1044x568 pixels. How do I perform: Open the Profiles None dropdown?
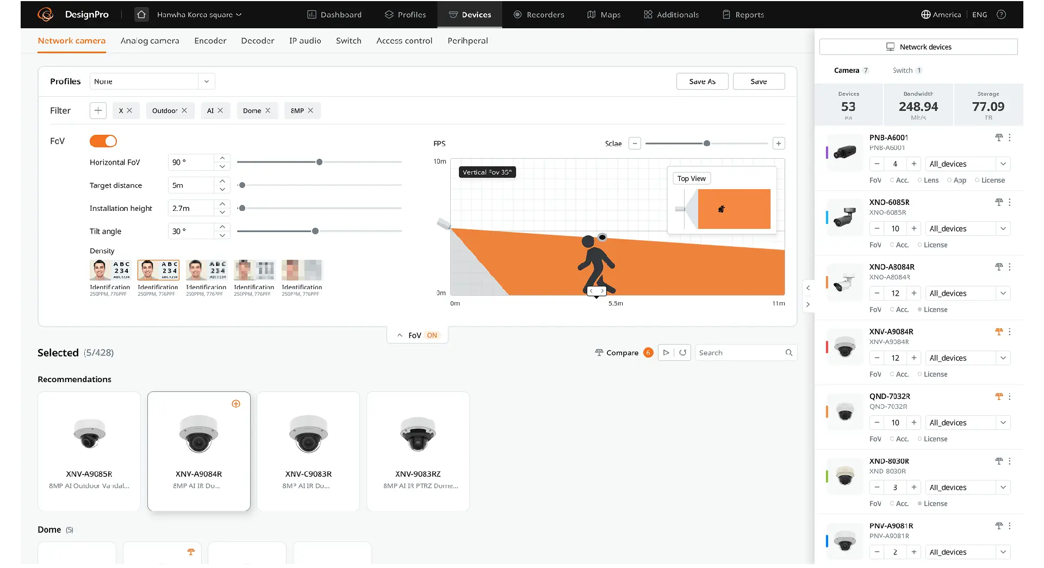[152, 82]
